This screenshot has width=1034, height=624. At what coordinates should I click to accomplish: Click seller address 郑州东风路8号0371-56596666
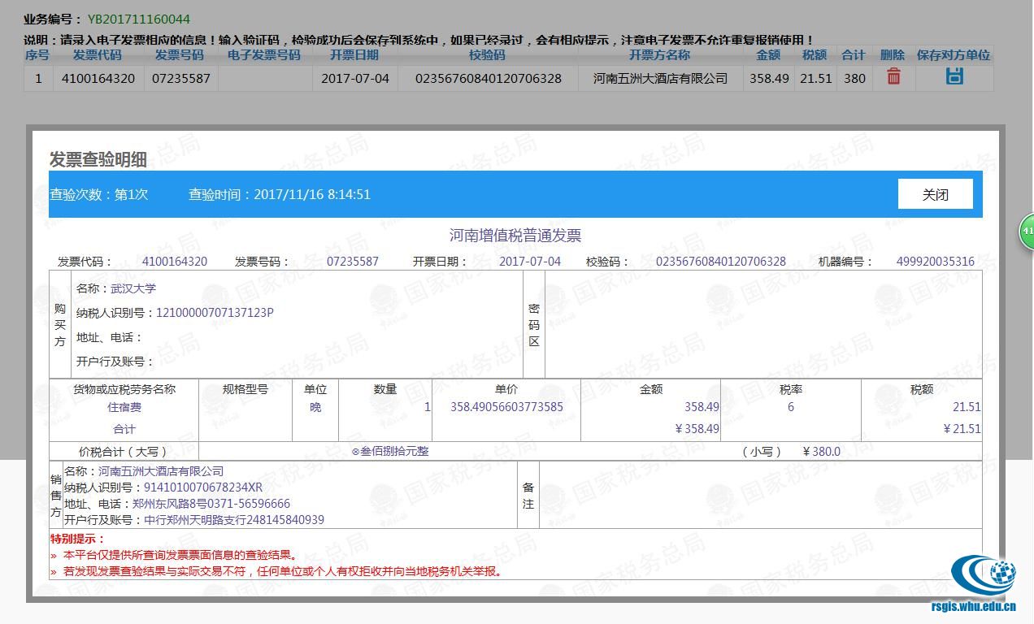211,504
